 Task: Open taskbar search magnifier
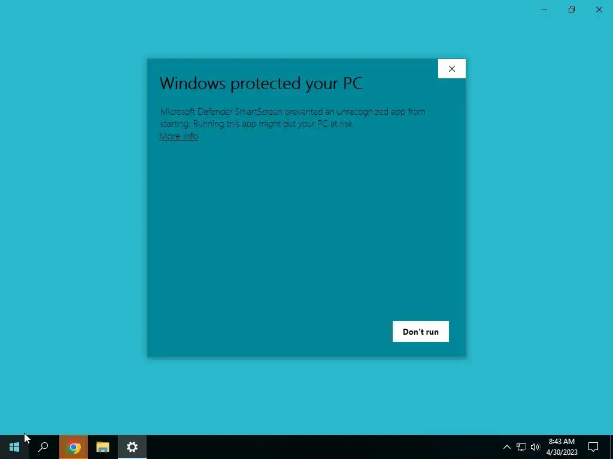click(43, 447)
